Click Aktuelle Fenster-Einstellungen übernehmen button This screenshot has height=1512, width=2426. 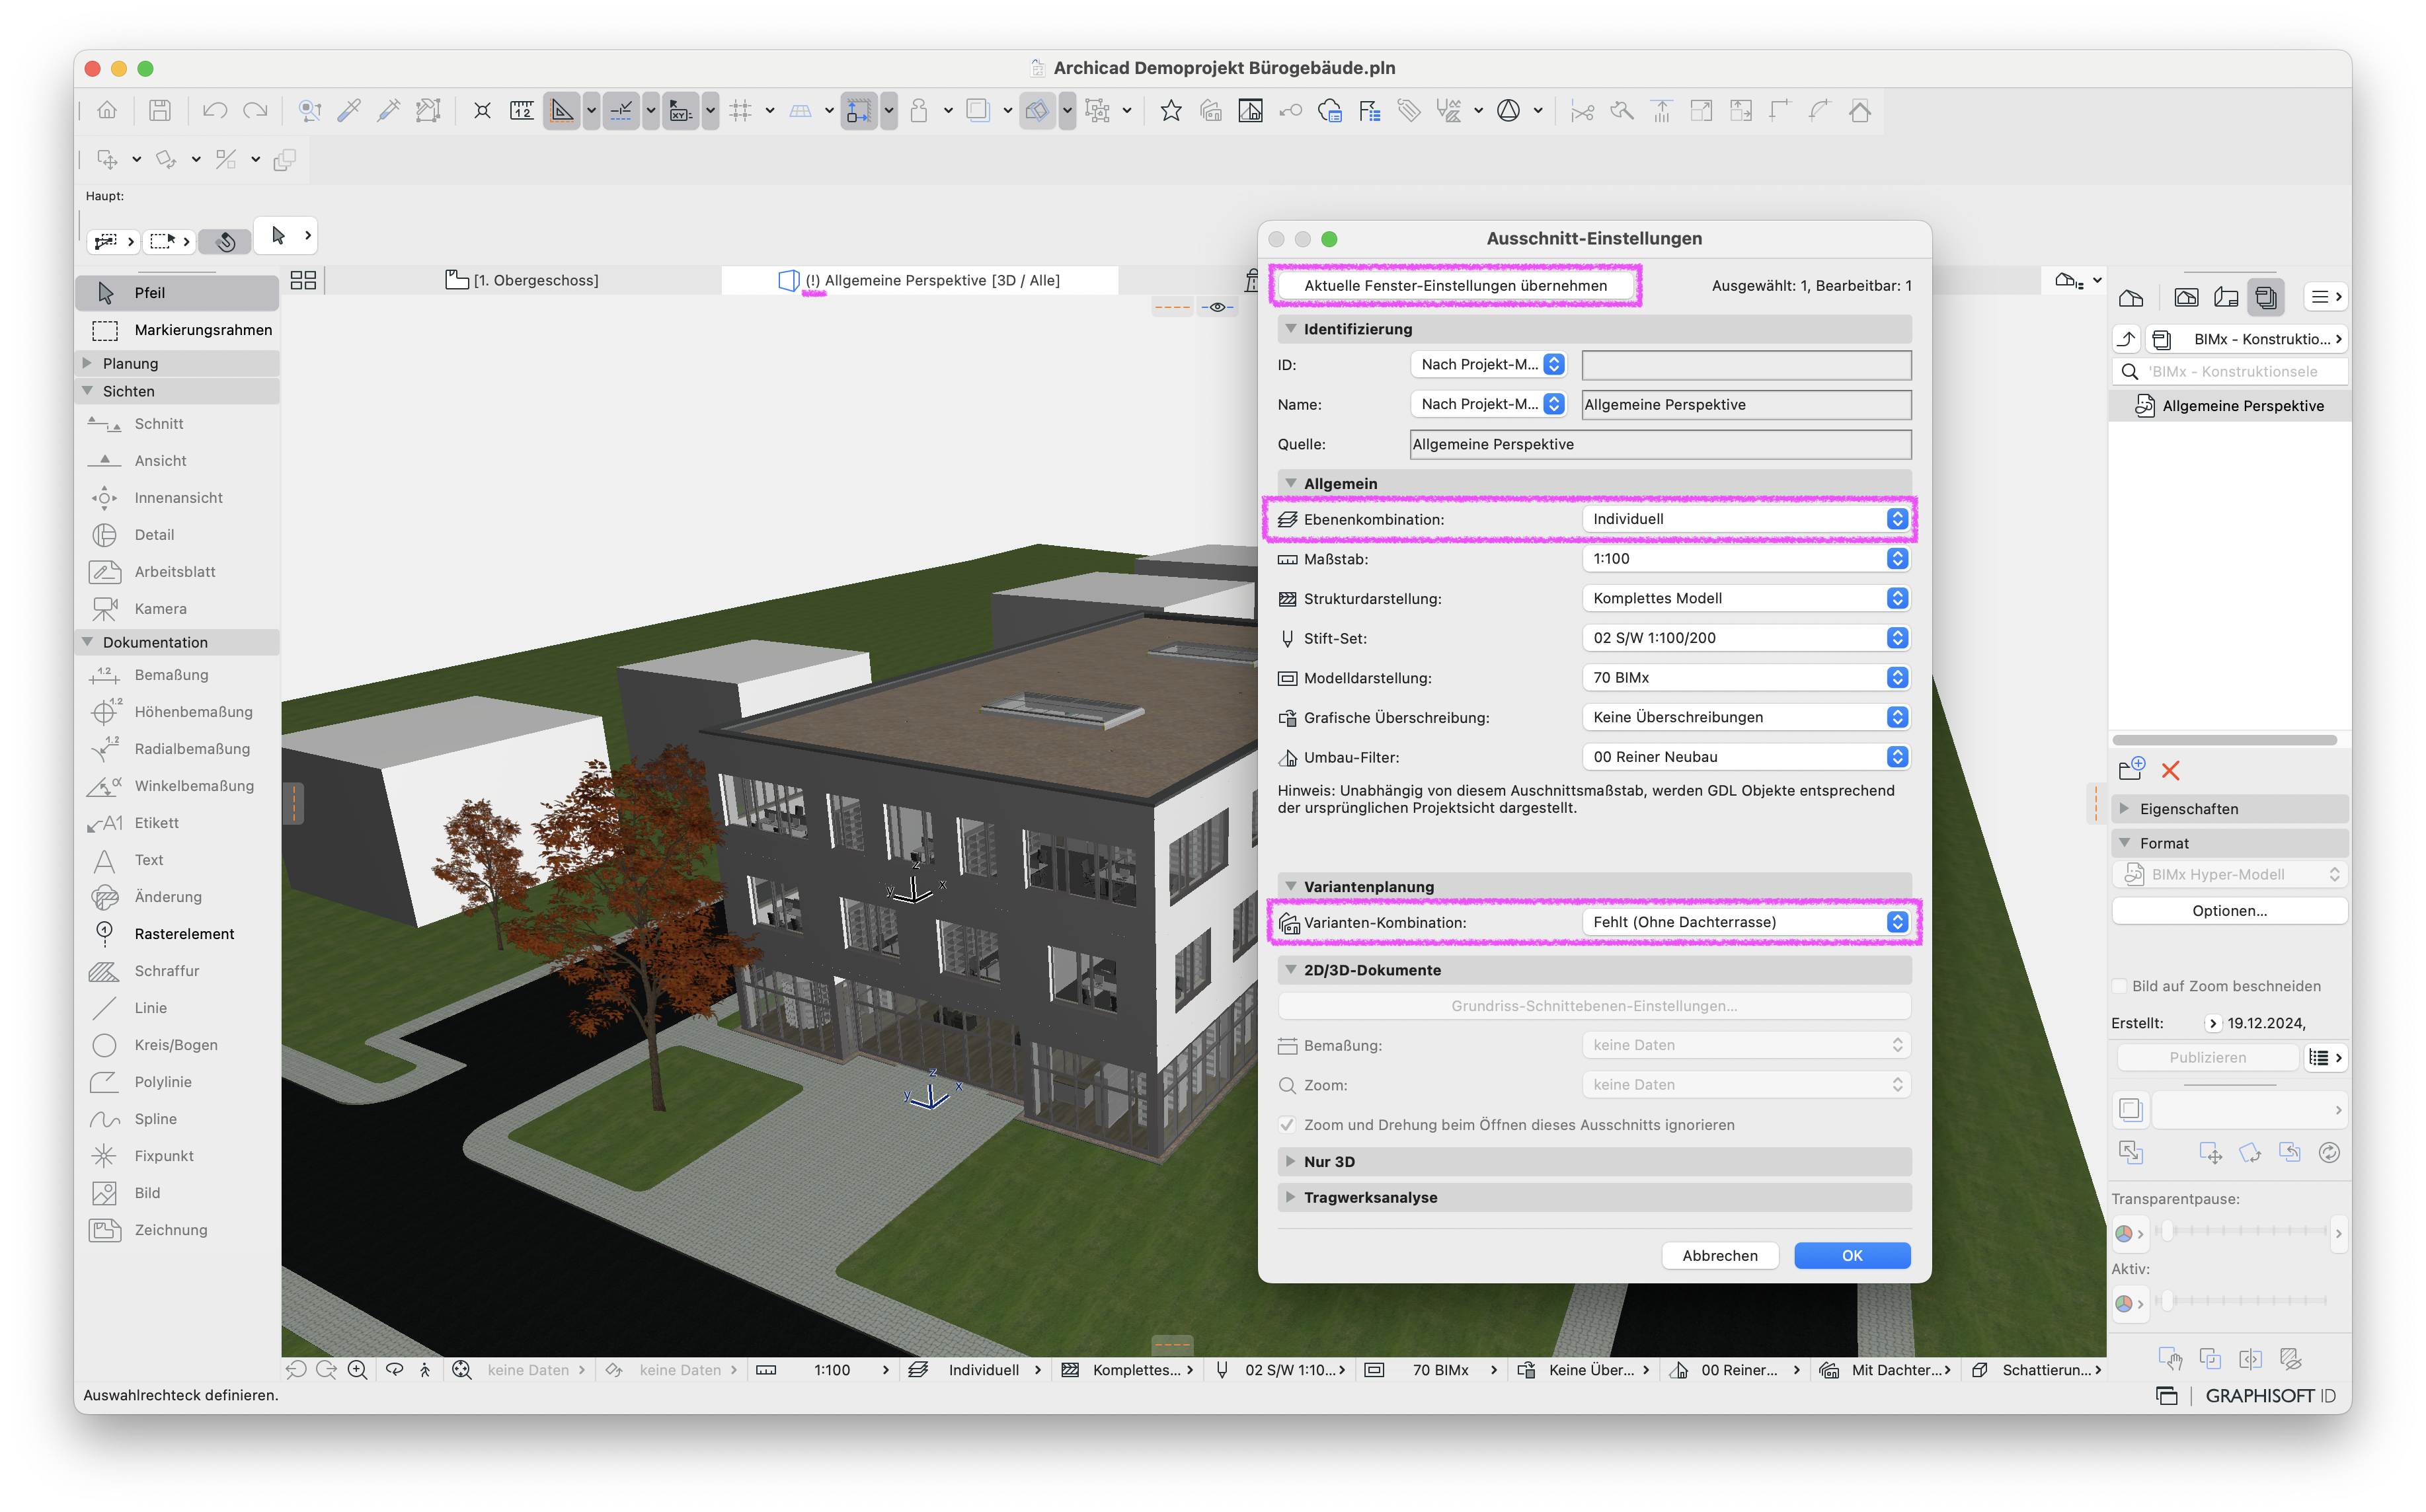[x=1456, y=286]
